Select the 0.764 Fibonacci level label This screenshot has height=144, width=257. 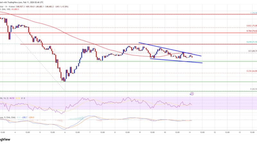[x=252, y=31]
